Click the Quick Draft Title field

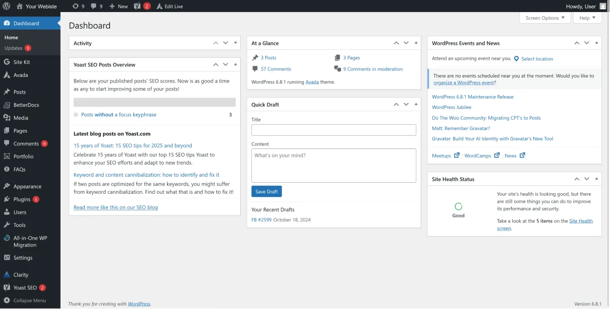coord(334,130)
